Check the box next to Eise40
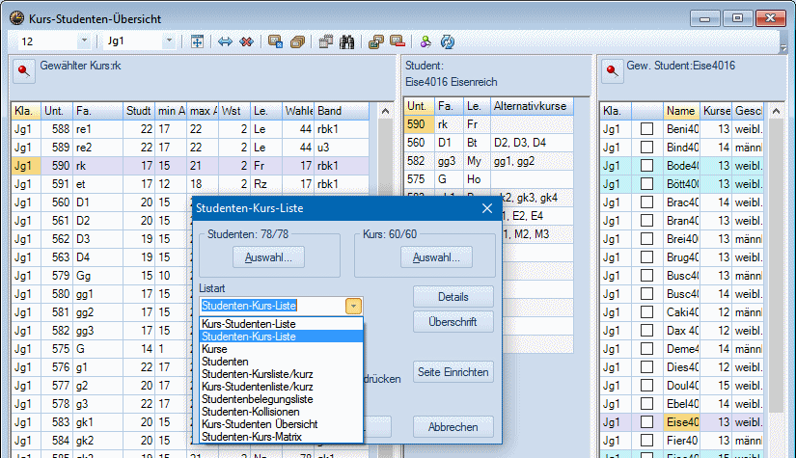The image size is (796, 458). pos(646,421)
